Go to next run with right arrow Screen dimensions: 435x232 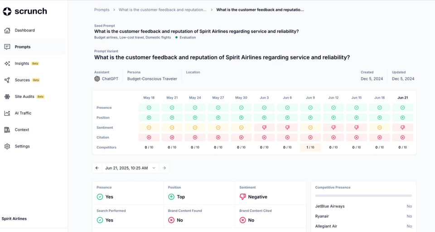[x=164, y=168]
